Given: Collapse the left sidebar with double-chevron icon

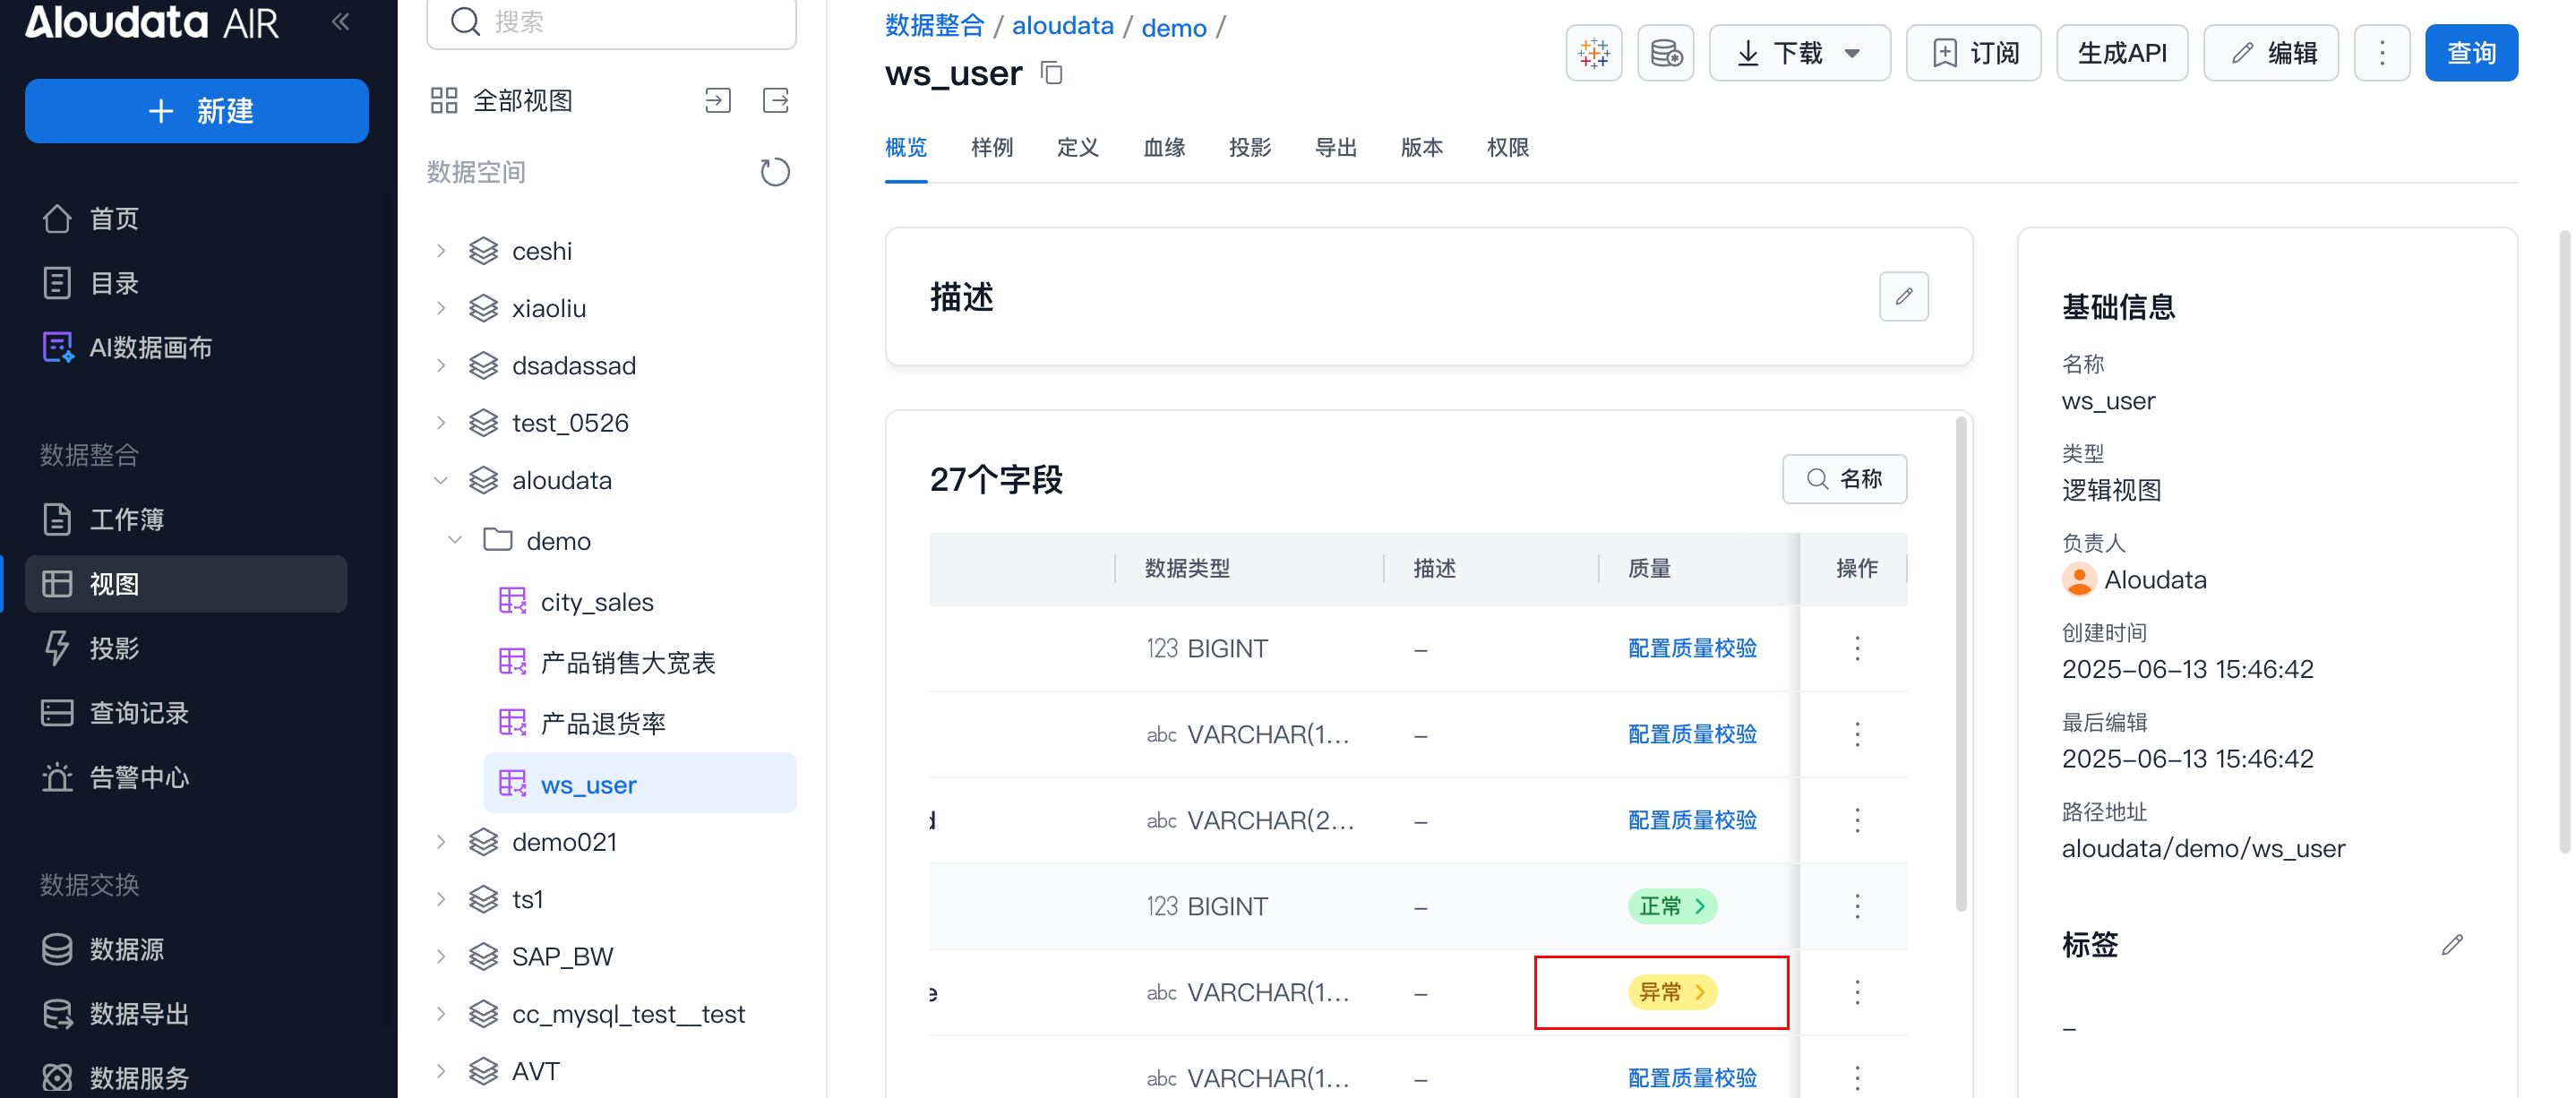Looking at the screenshot, I should tap(340, 22).
